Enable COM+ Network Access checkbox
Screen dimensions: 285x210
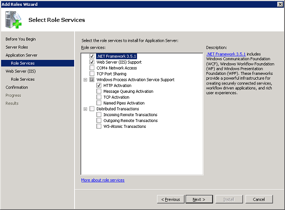tap(92, 68)
